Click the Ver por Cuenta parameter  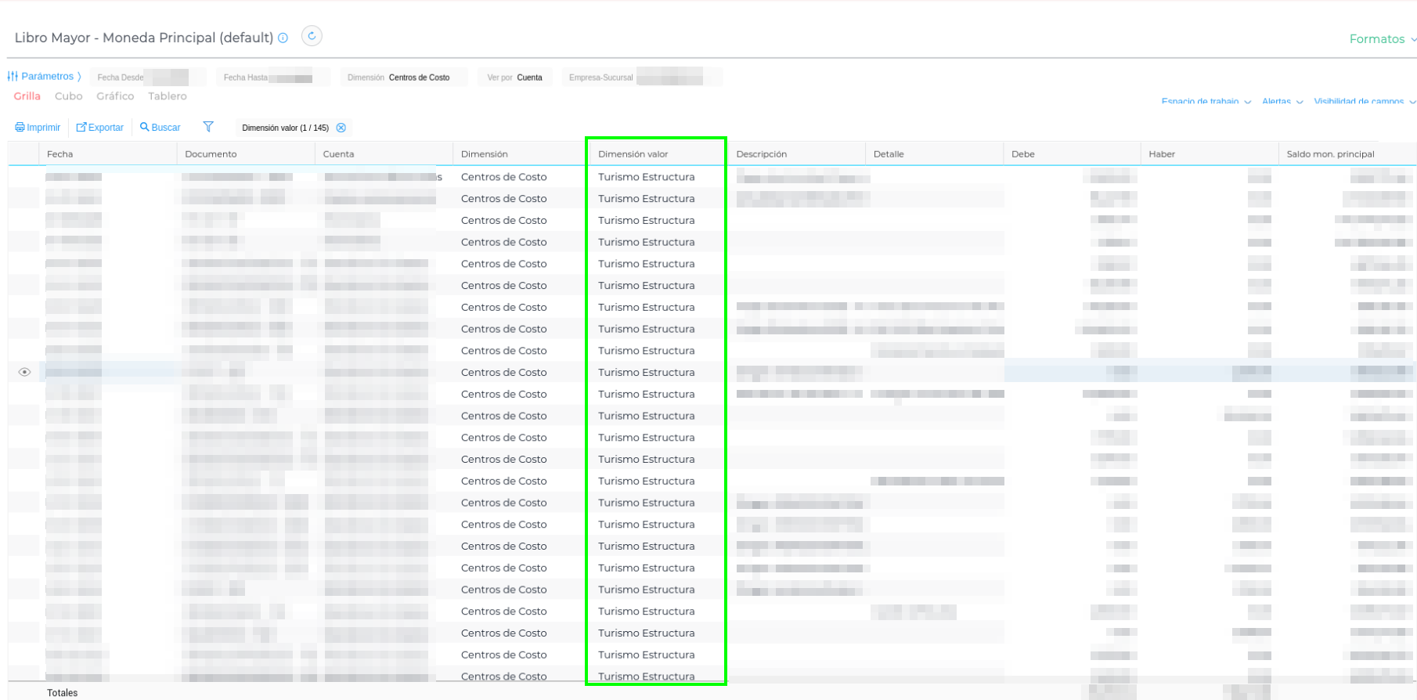click(x=515, y=78)
